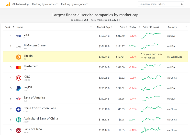Expand the Ranking by categories dropdown
Viewport: 190px width, 135px height.
(74, 4)
